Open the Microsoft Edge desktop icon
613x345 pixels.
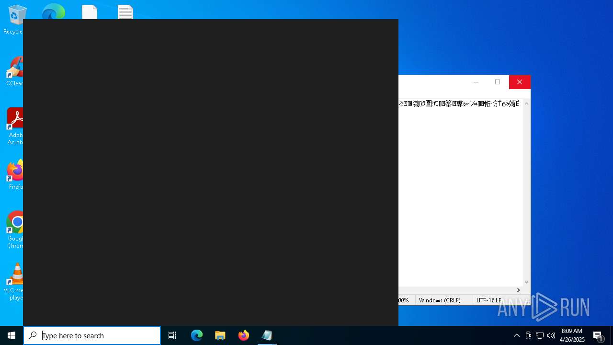pyautogui.click(x=53, y=11)
